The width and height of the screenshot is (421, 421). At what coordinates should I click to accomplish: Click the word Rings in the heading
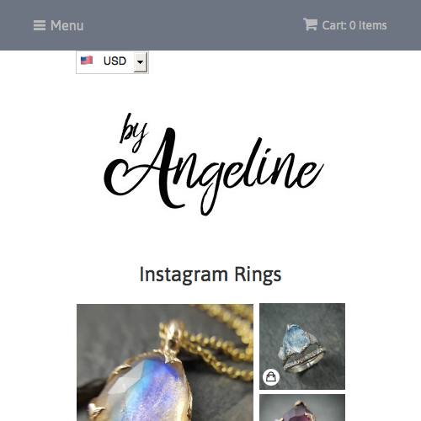tap(258, 275)
